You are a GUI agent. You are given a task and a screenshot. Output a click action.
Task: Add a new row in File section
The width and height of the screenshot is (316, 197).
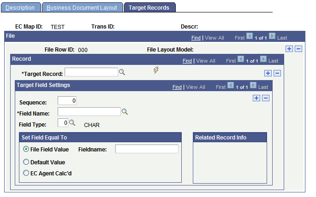click(289, 49)
